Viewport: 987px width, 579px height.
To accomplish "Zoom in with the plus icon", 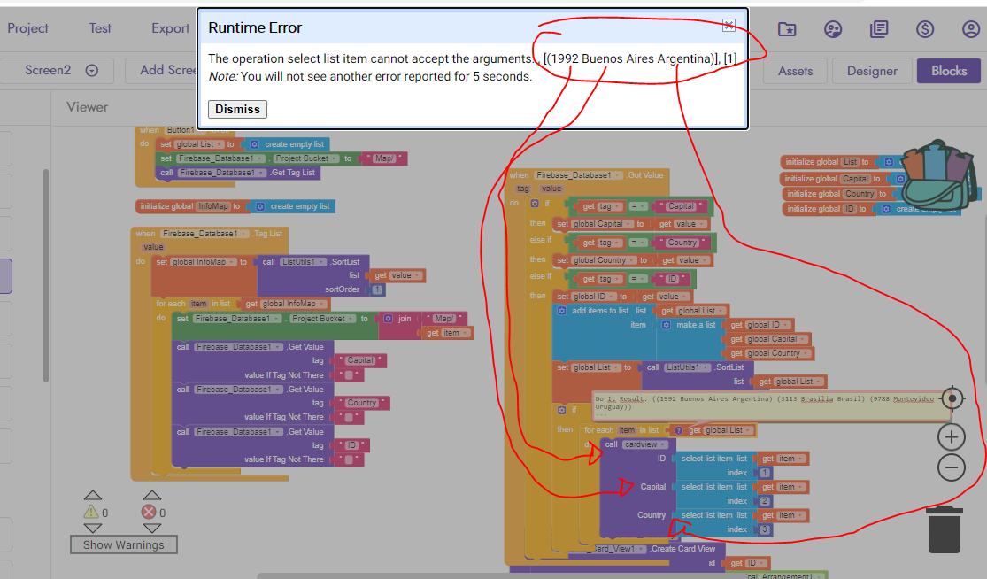I will coord(952,436).
